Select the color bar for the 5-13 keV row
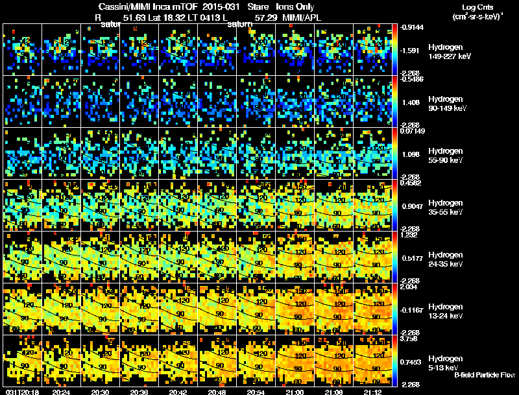519x395 pixels. pyautogui.click(x=394, y=361)
